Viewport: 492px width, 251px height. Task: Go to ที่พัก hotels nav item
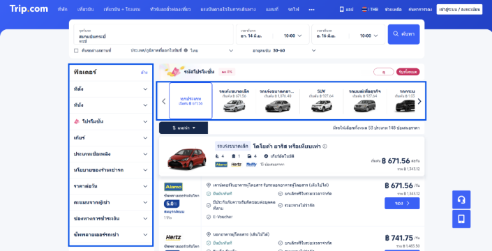click(x=62, y=9)
